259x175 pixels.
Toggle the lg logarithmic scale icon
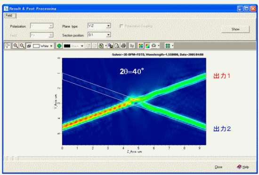click(x=132, y=46)
